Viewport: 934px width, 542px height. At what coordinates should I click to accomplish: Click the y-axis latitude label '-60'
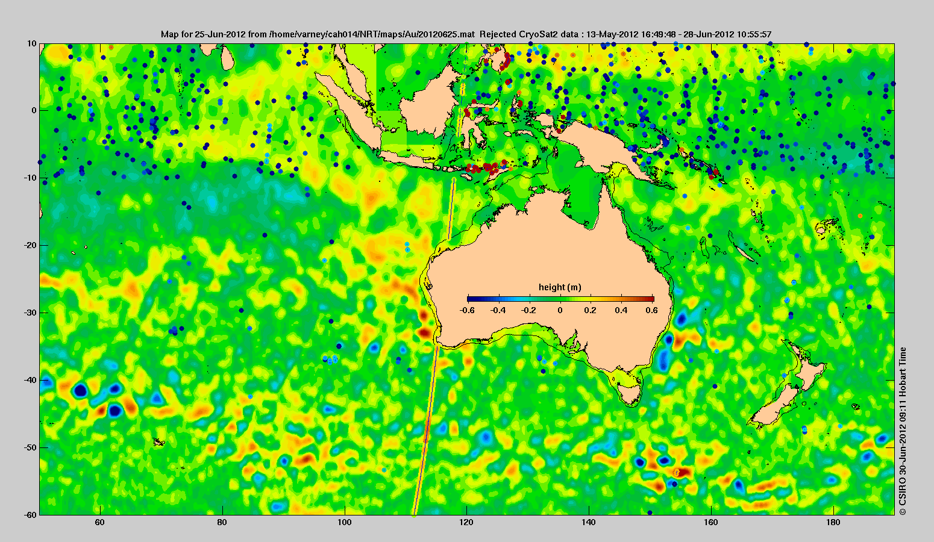[x=30, y=515]
